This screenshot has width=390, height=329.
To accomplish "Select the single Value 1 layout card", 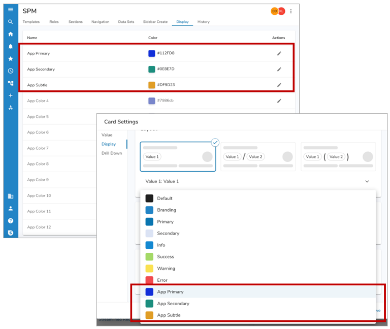I will point(178,156).
